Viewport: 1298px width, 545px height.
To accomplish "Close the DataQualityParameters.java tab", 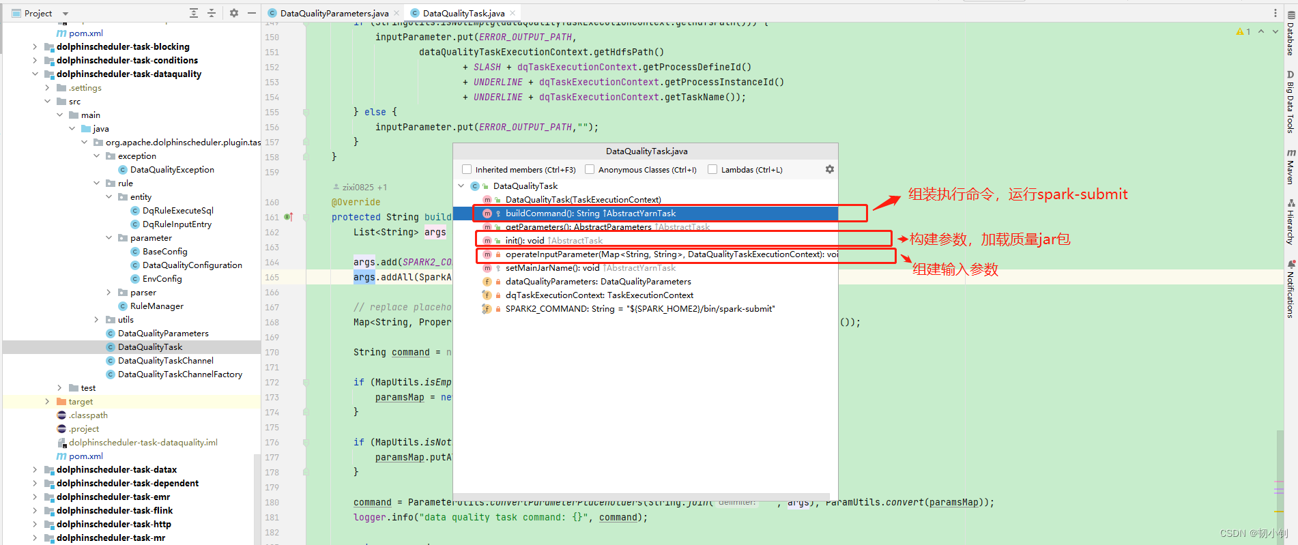I will [398, 13].
